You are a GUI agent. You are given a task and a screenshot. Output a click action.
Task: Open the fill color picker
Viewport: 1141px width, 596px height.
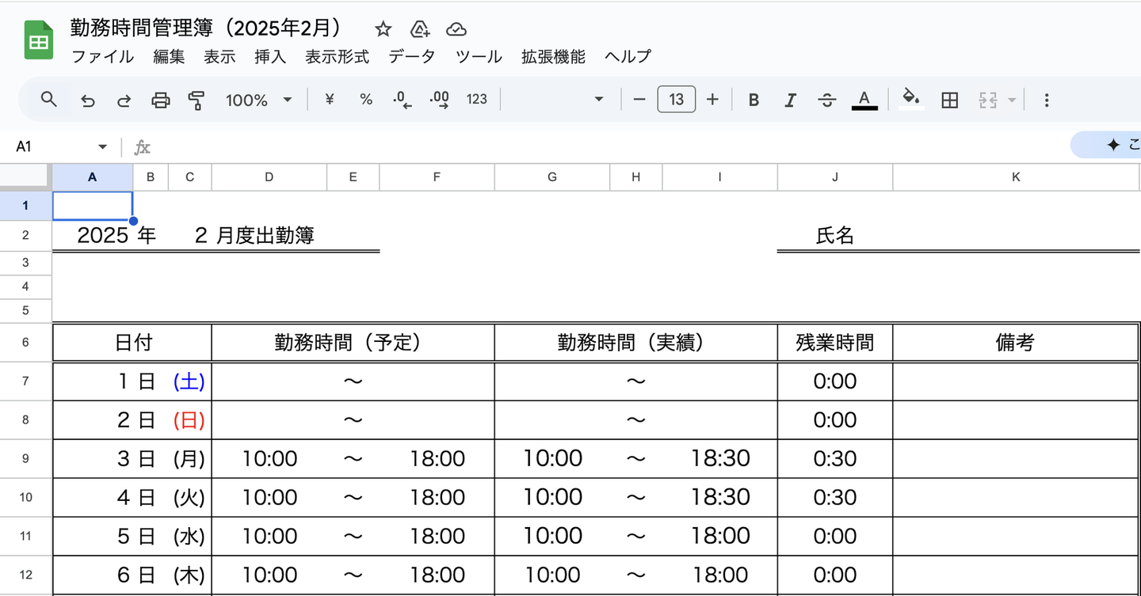point(912,100)
